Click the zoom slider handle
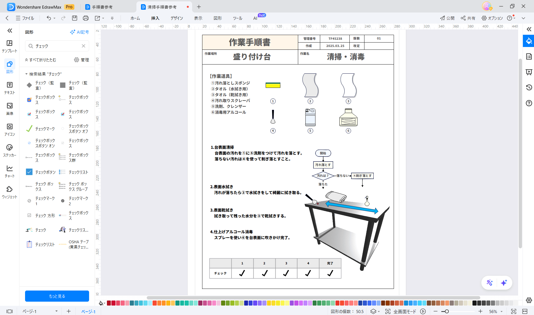 (447, 311)
